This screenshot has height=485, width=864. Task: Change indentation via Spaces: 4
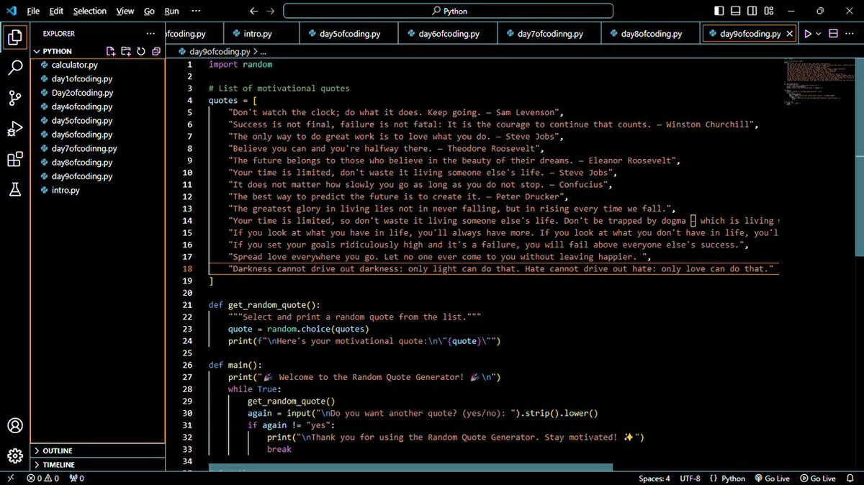pyautogui.click(x=654, y=479)
